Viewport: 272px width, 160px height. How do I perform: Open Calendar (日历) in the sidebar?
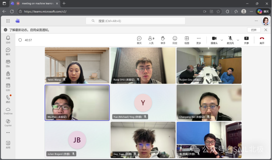(x=8, y=87)
